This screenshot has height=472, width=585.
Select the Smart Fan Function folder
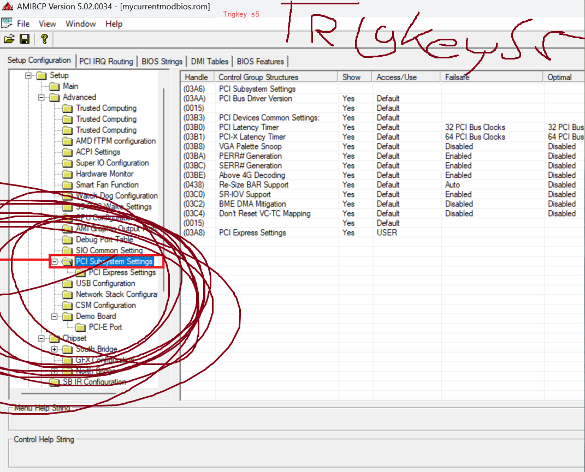point(101,185)
